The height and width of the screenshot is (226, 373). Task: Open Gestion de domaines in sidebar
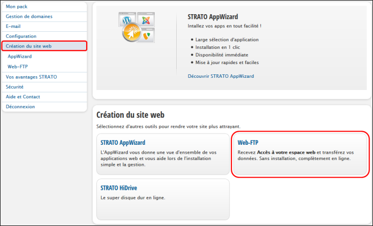pos(44,17)
